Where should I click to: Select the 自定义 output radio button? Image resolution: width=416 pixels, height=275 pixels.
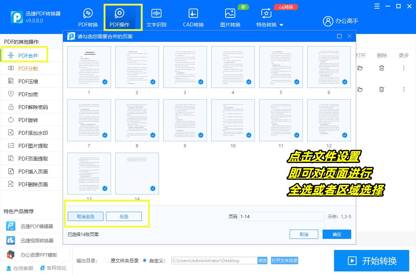click(145, 260)
